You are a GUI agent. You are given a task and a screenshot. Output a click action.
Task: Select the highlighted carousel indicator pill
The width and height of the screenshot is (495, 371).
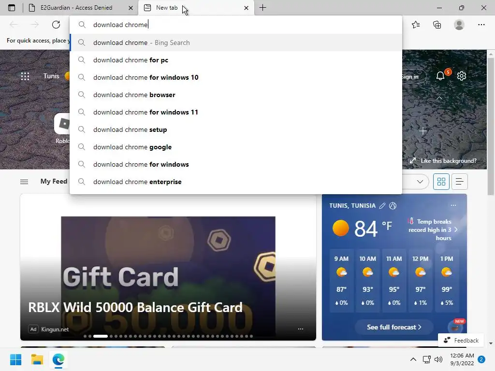click(101, 336)
